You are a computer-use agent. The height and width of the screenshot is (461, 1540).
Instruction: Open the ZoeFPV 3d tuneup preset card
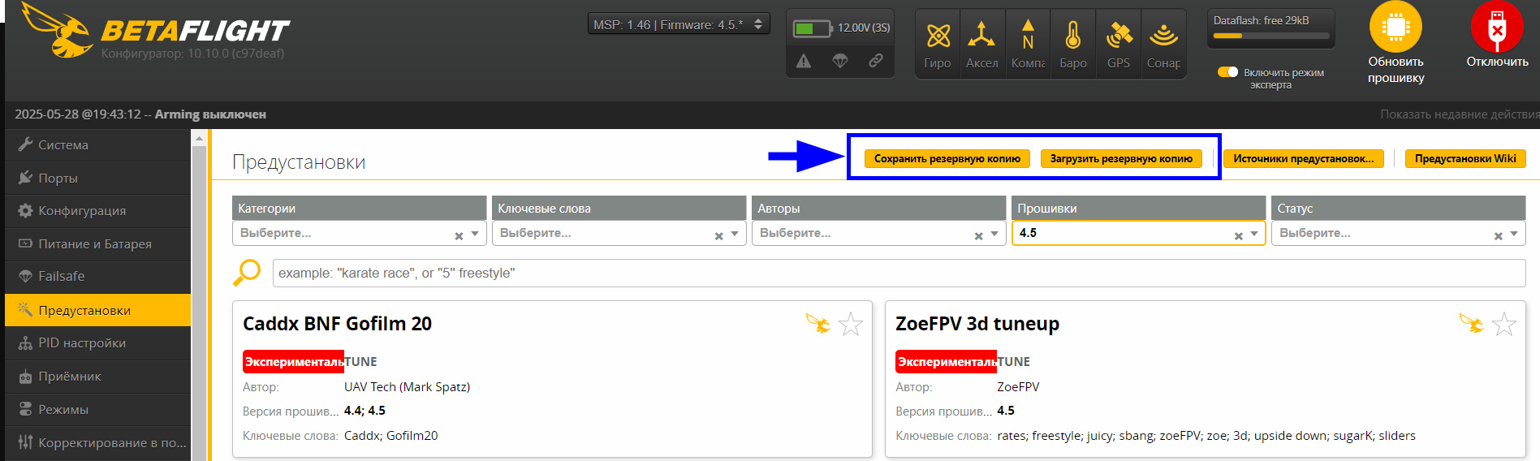pyautogui.click(x=1205, y=379)
